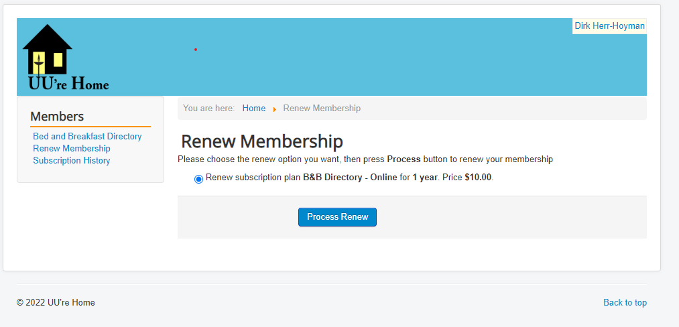Click the B&B Directory - Online plan label
The image size is (679, 327).
pyautogui.click(x=350, y=177)
